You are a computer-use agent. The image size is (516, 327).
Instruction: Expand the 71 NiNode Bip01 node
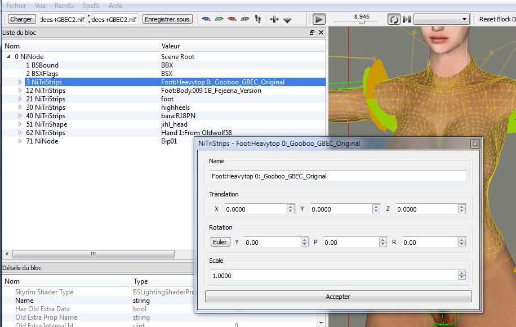[x=20, y=141]
